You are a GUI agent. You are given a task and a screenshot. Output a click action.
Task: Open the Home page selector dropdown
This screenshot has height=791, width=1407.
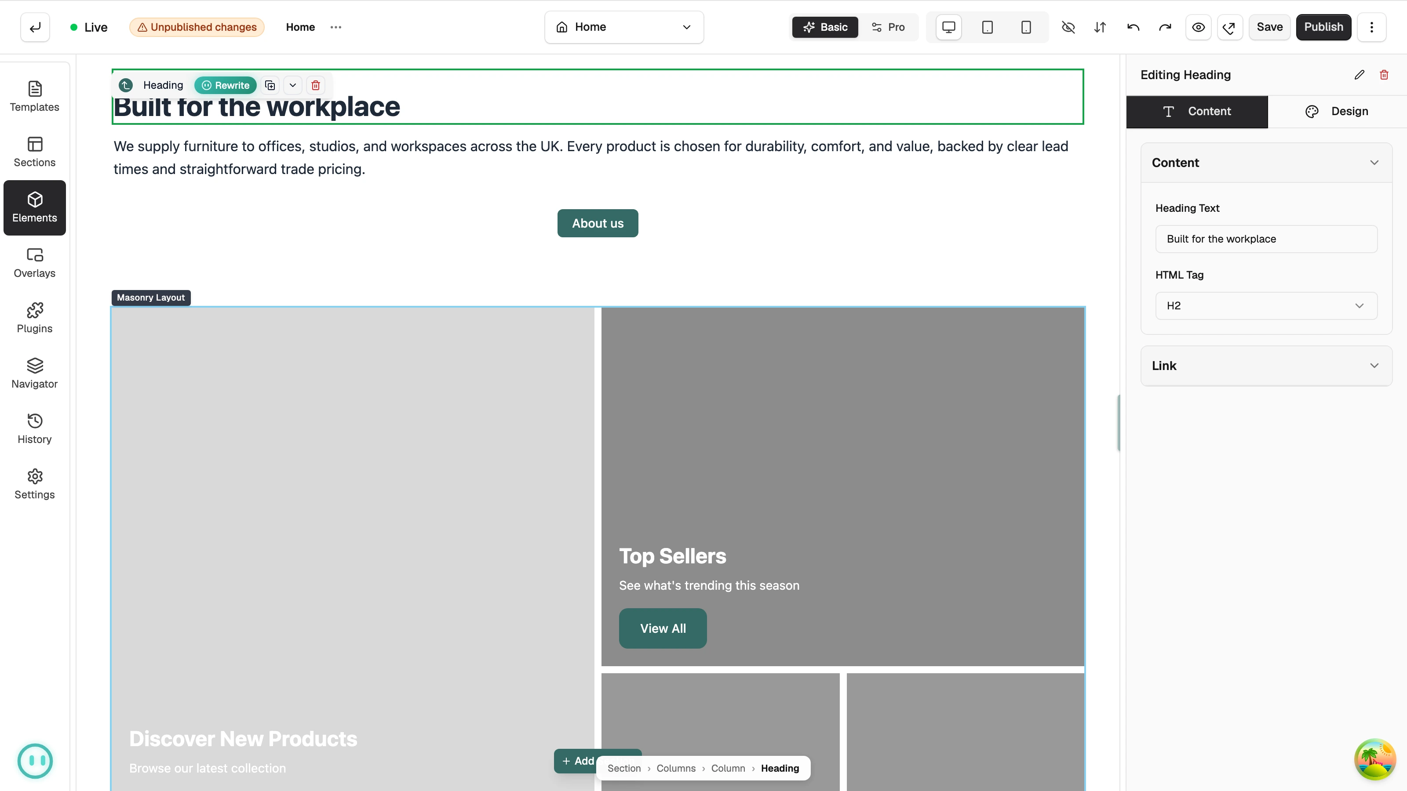tap(624, 27)
